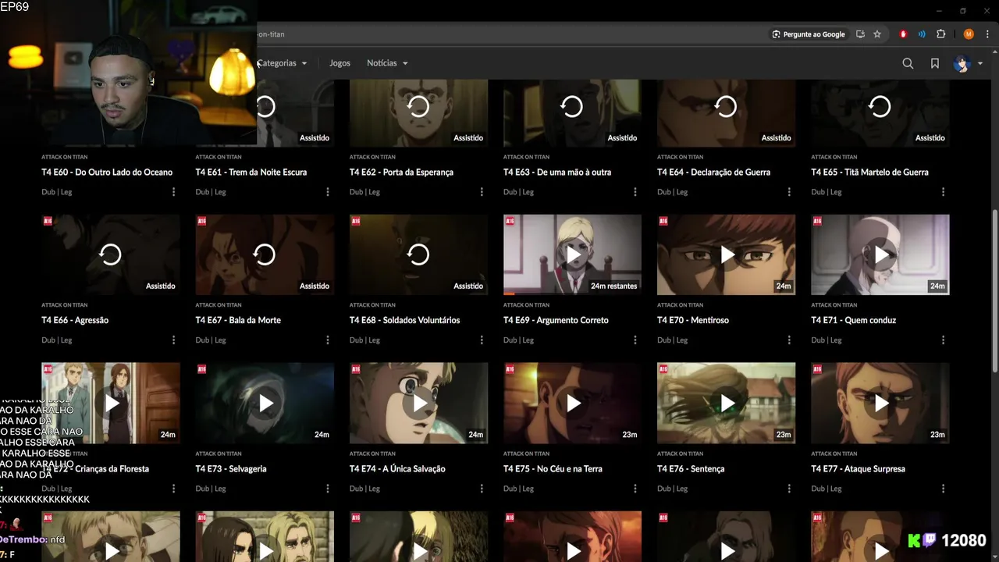Image resolution: width=999 pixels, height=562 pixels.
Task: Open three-dot menu for E65
Action: [x=943, y=192]
